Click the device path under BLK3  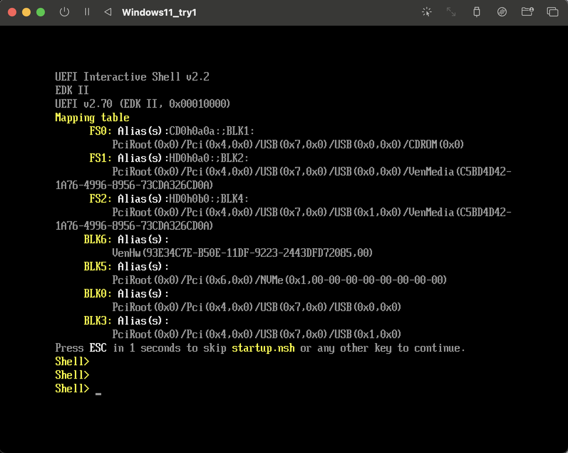coord(257,334)
